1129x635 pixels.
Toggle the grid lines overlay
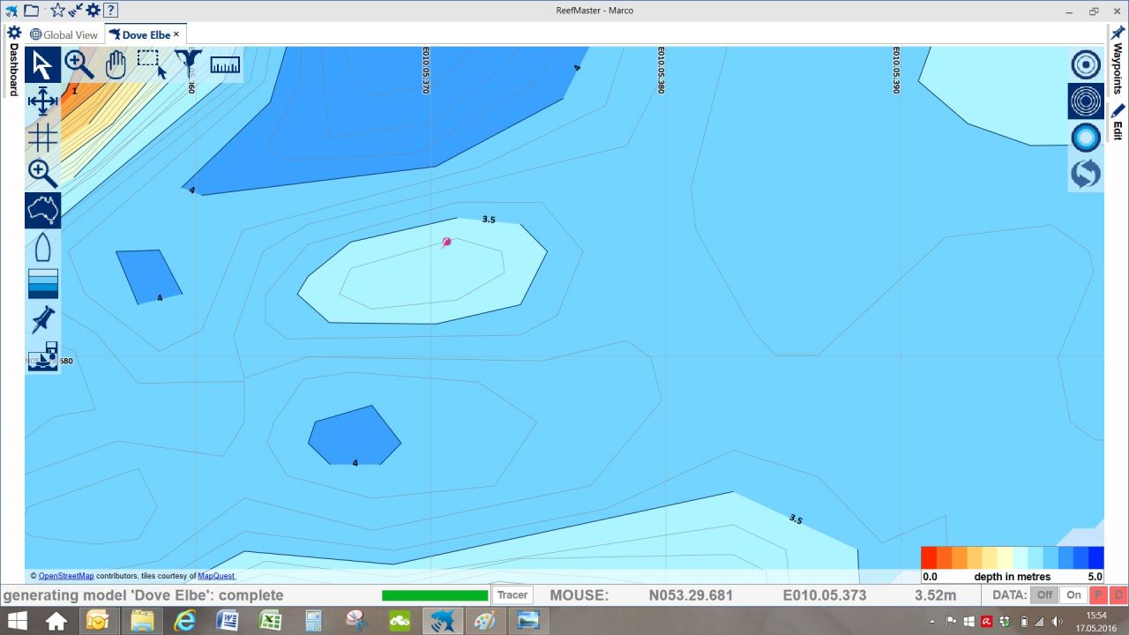point(42,138)
